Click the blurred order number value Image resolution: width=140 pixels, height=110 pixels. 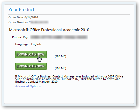[x=40, y=22]
